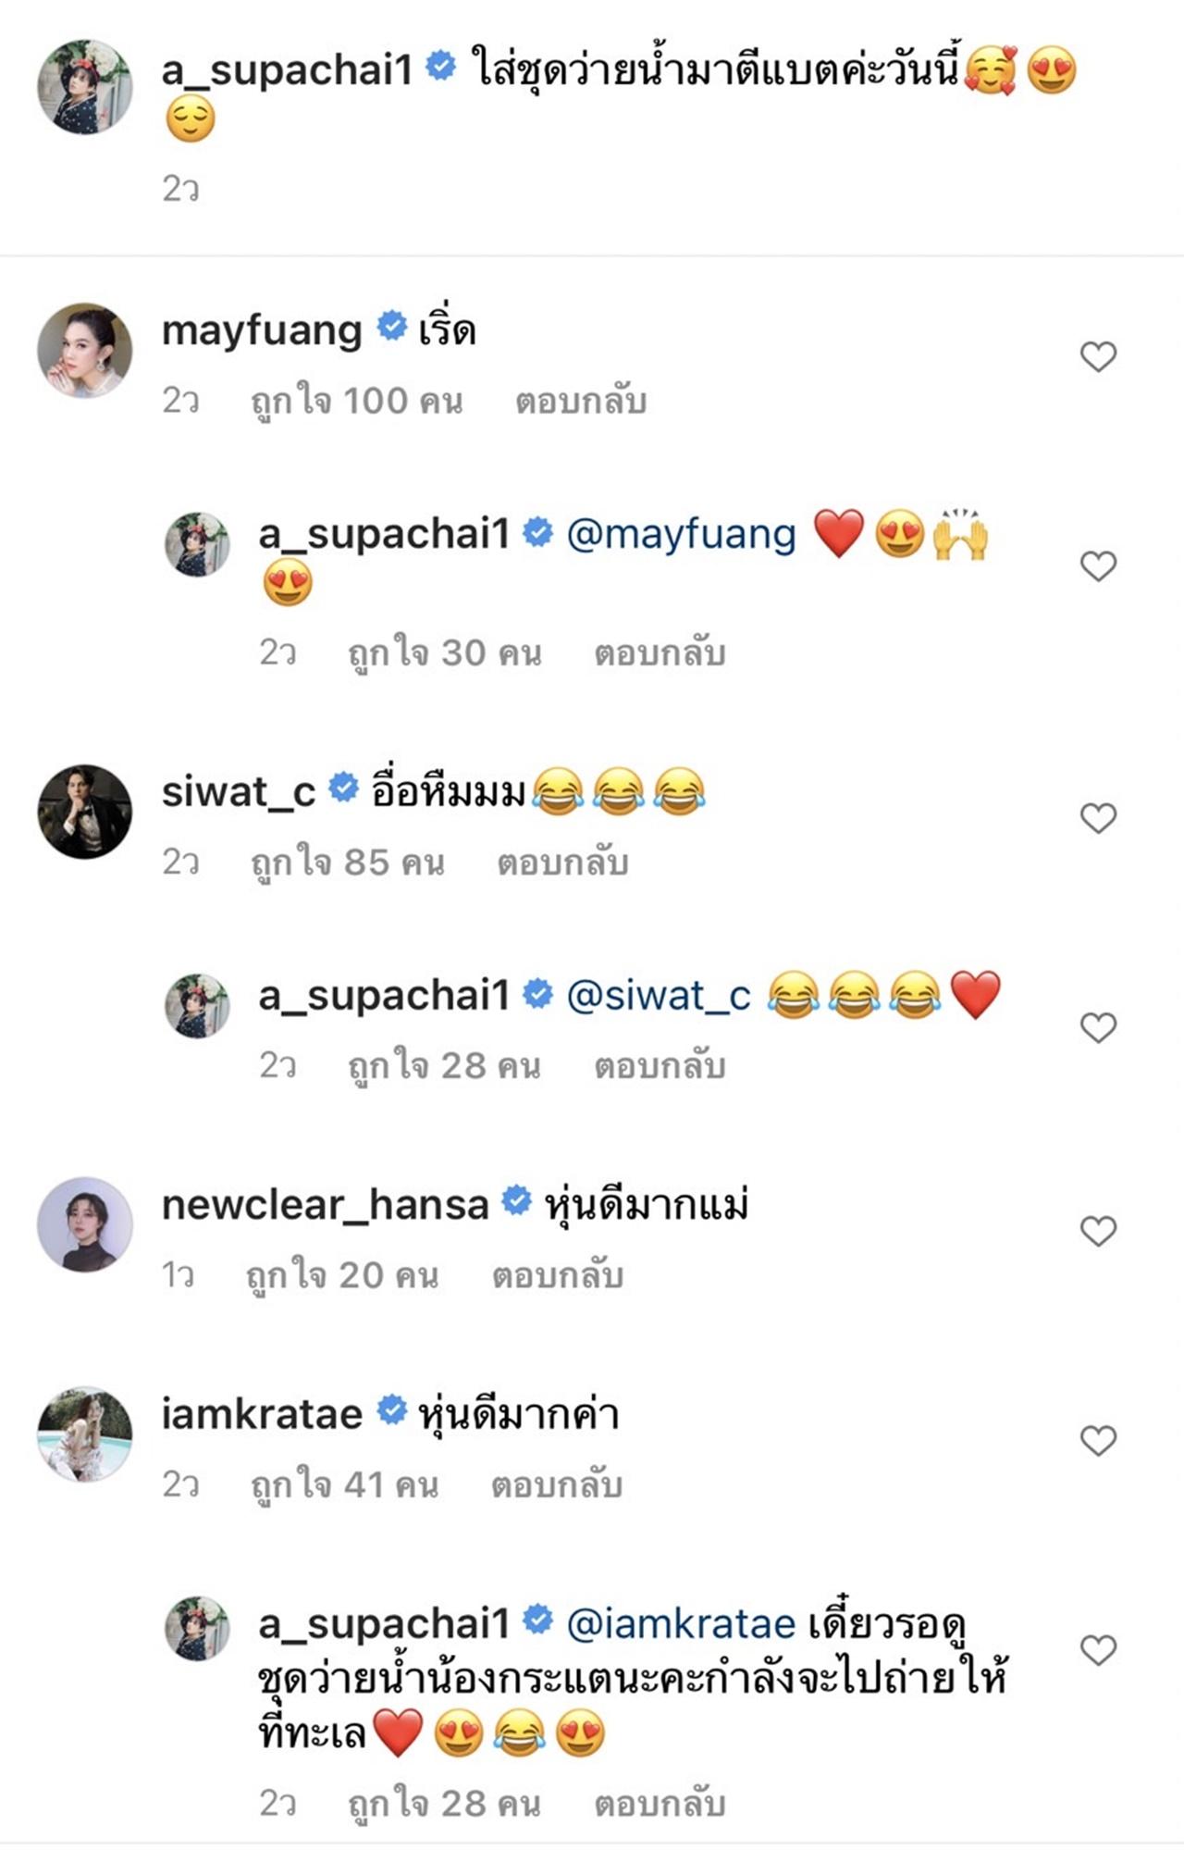This screenshot has width=1184, height=1850.
Task: Reply to iamkratae's comment
Action: (x=556, y=1484)
